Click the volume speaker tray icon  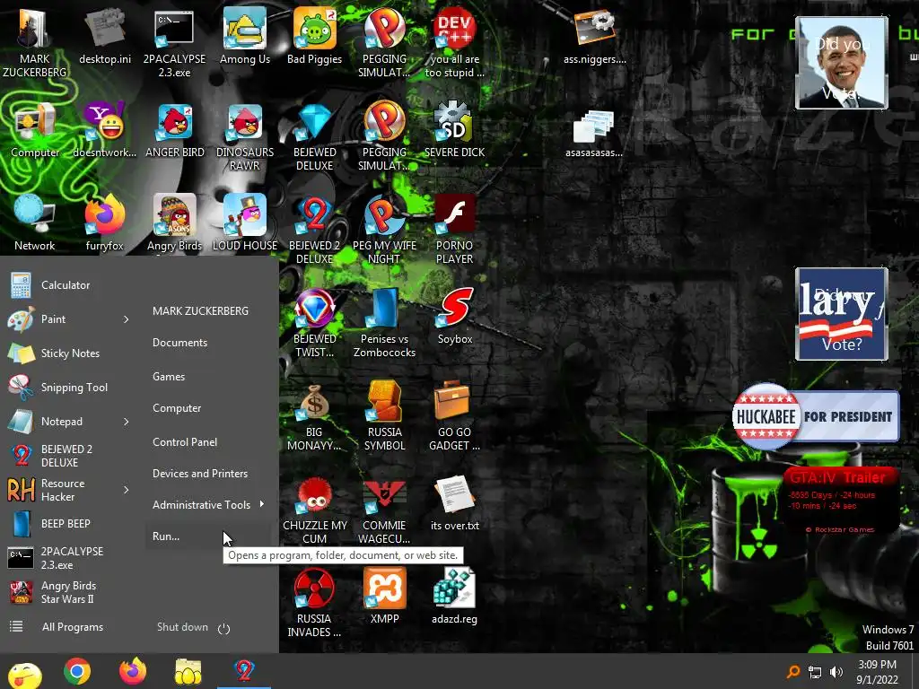(836, 672)
